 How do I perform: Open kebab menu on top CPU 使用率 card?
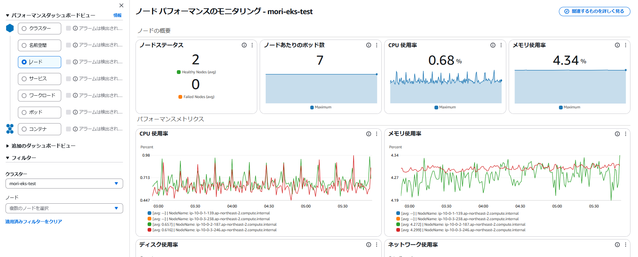click(x=501, y=45)
